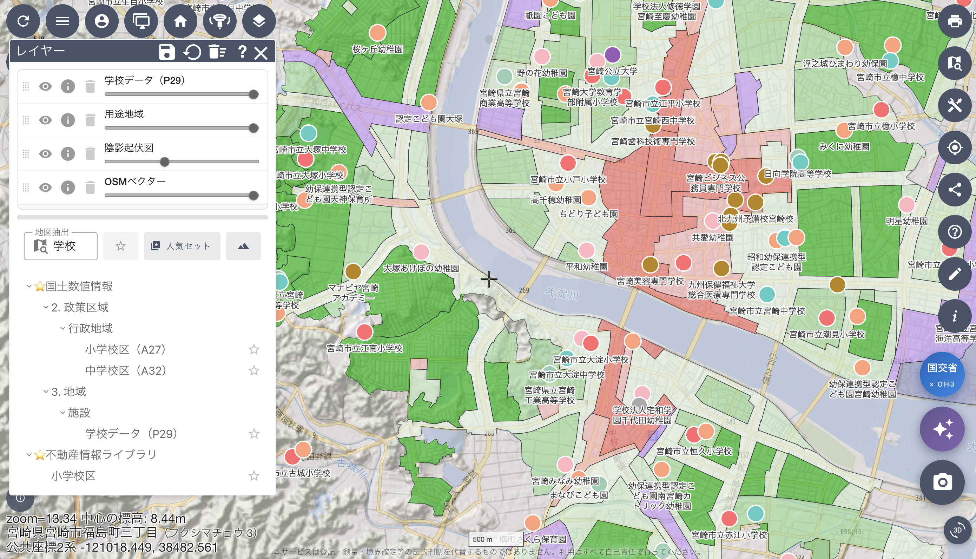Click the 人気セット button
976x559 pixels.
[x=182, y=246]
